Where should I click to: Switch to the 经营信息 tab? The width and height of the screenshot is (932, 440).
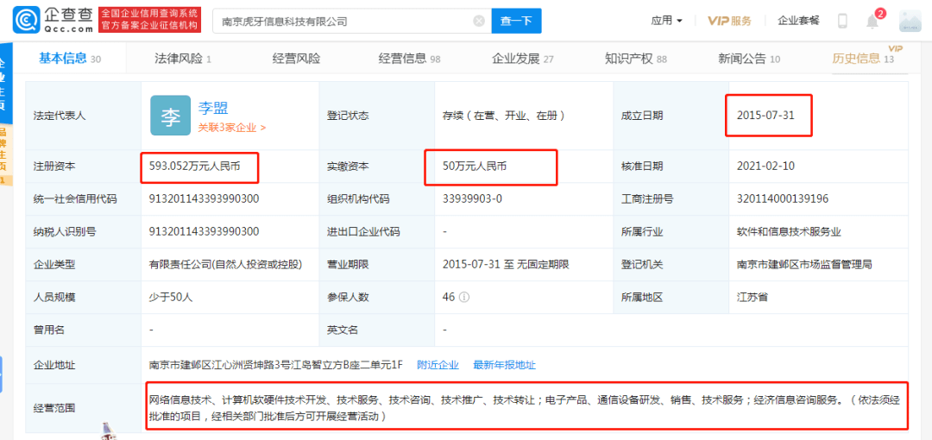[x=410, y=59]
